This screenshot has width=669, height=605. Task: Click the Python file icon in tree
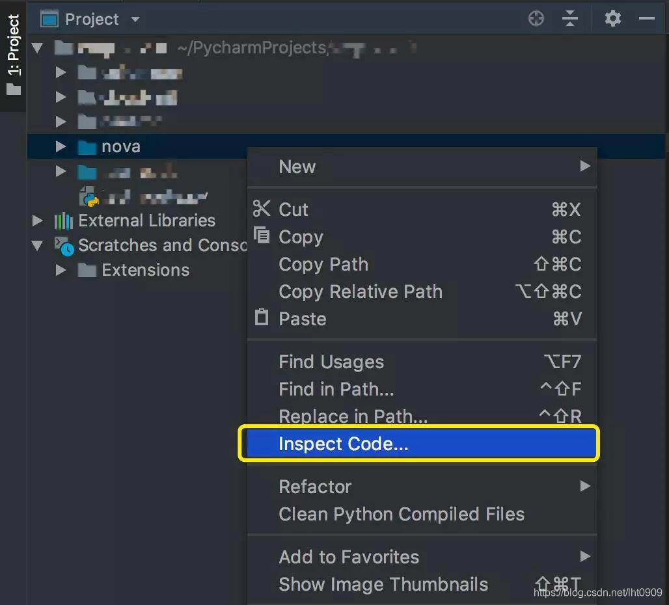coord(89,196)
